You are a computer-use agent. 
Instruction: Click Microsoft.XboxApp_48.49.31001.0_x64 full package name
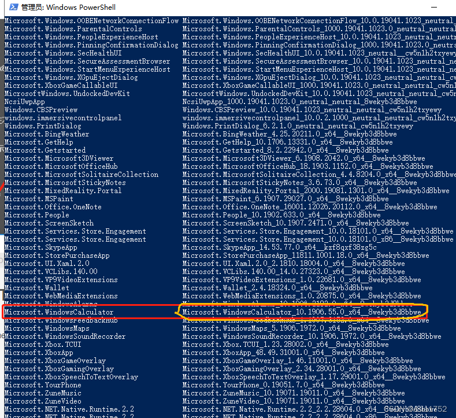pos(283,353)
